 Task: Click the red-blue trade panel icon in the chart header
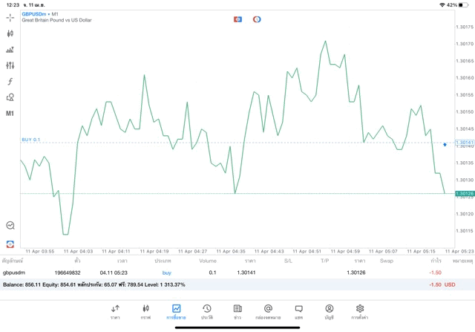(x=237, y=19)
